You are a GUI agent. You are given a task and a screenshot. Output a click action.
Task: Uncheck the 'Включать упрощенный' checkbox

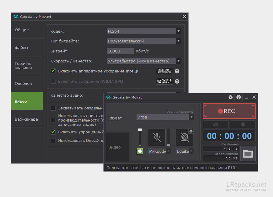pyautogui.click(x=53, y=132)
